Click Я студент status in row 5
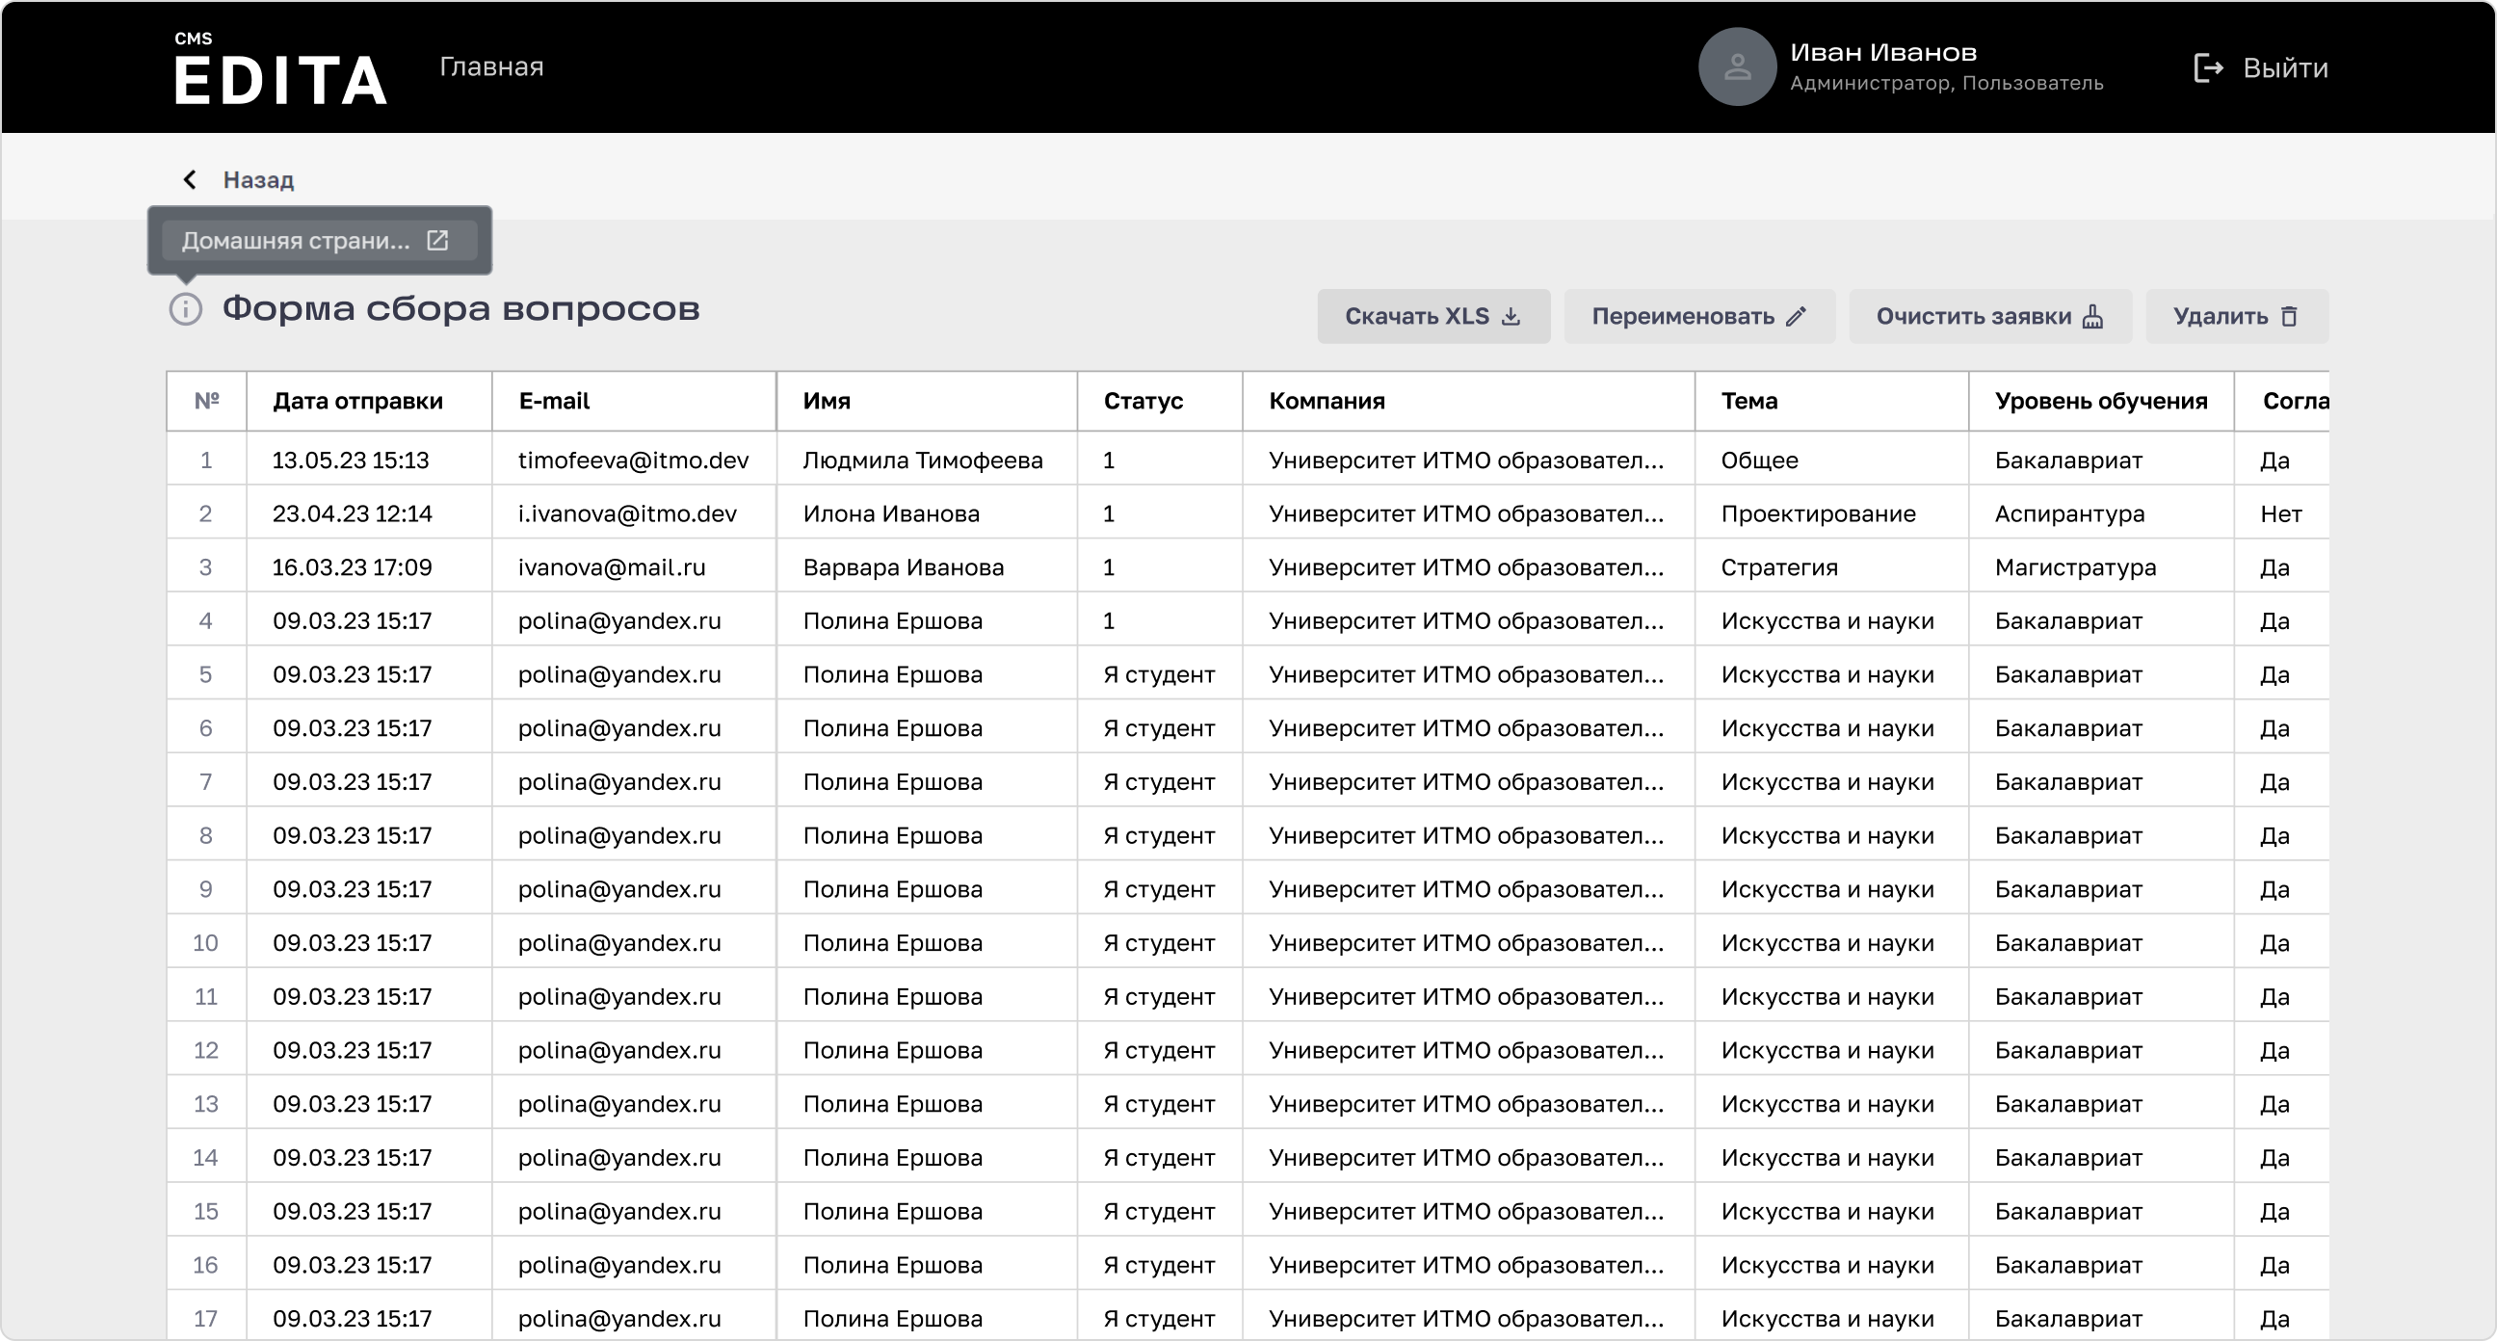The image size is (2497, 1341). click(1159, 674)
